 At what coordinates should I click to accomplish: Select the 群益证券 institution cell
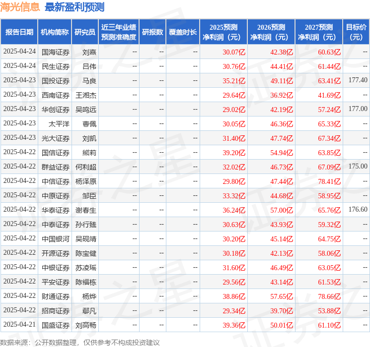tap(56, 167)
